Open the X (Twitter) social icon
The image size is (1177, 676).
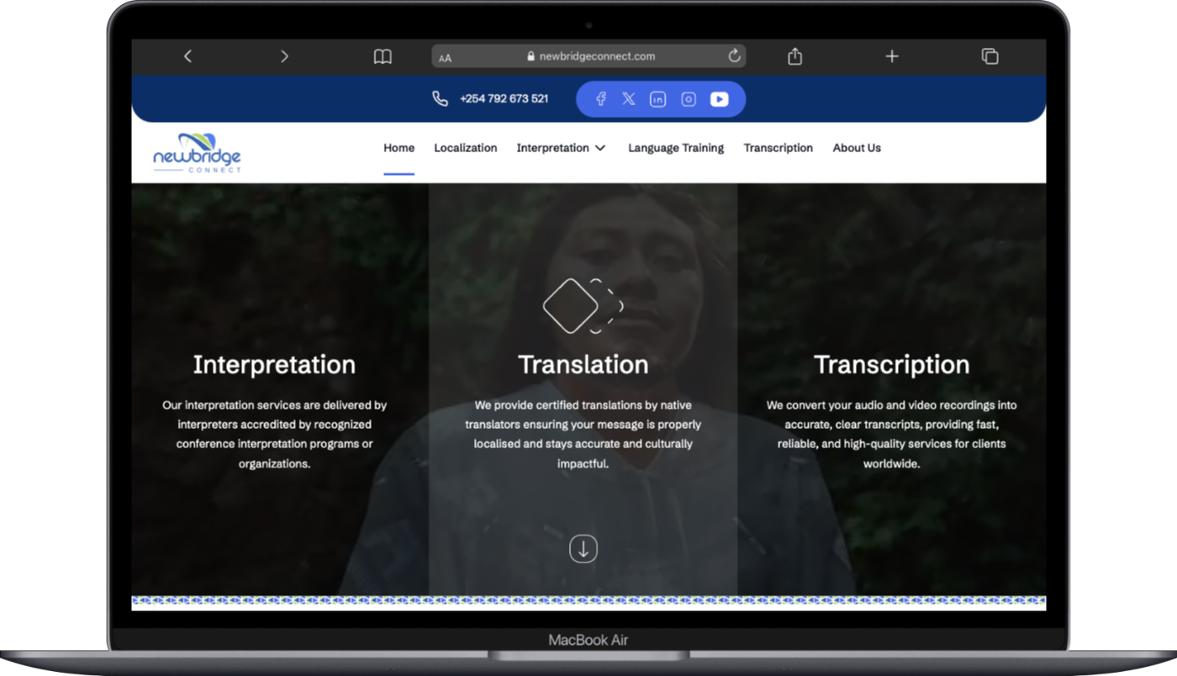[x=629, y=99]
